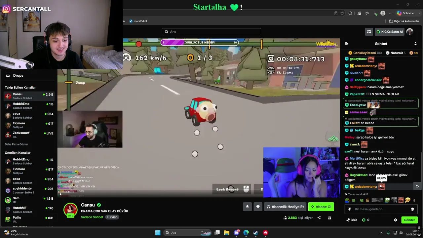The width and height of the screenshot is (423, 238).
Task: Click the Abonelik Hediye Et button
Action: point(285,207)
